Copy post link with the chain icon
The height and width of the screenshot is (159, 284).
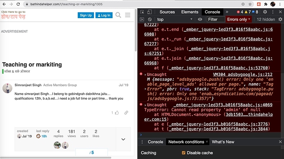click(126, 112)
